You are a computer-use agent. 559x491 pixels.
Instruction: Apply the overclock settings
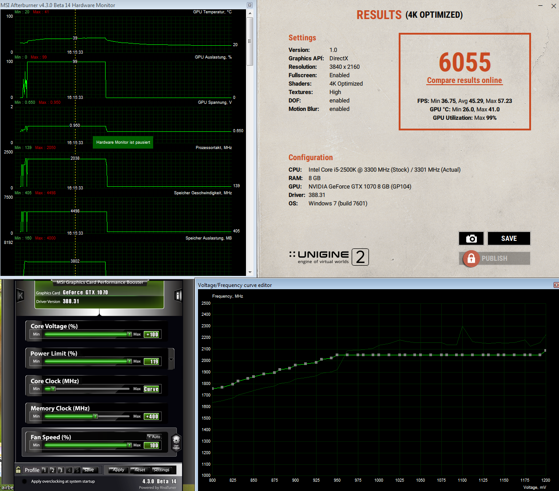click(x=119, y=470)
